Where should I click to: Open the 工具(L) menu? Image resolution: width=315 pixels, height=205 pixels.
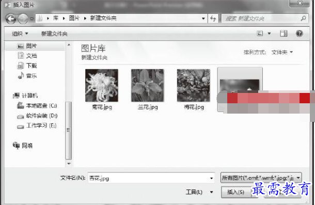199,192
